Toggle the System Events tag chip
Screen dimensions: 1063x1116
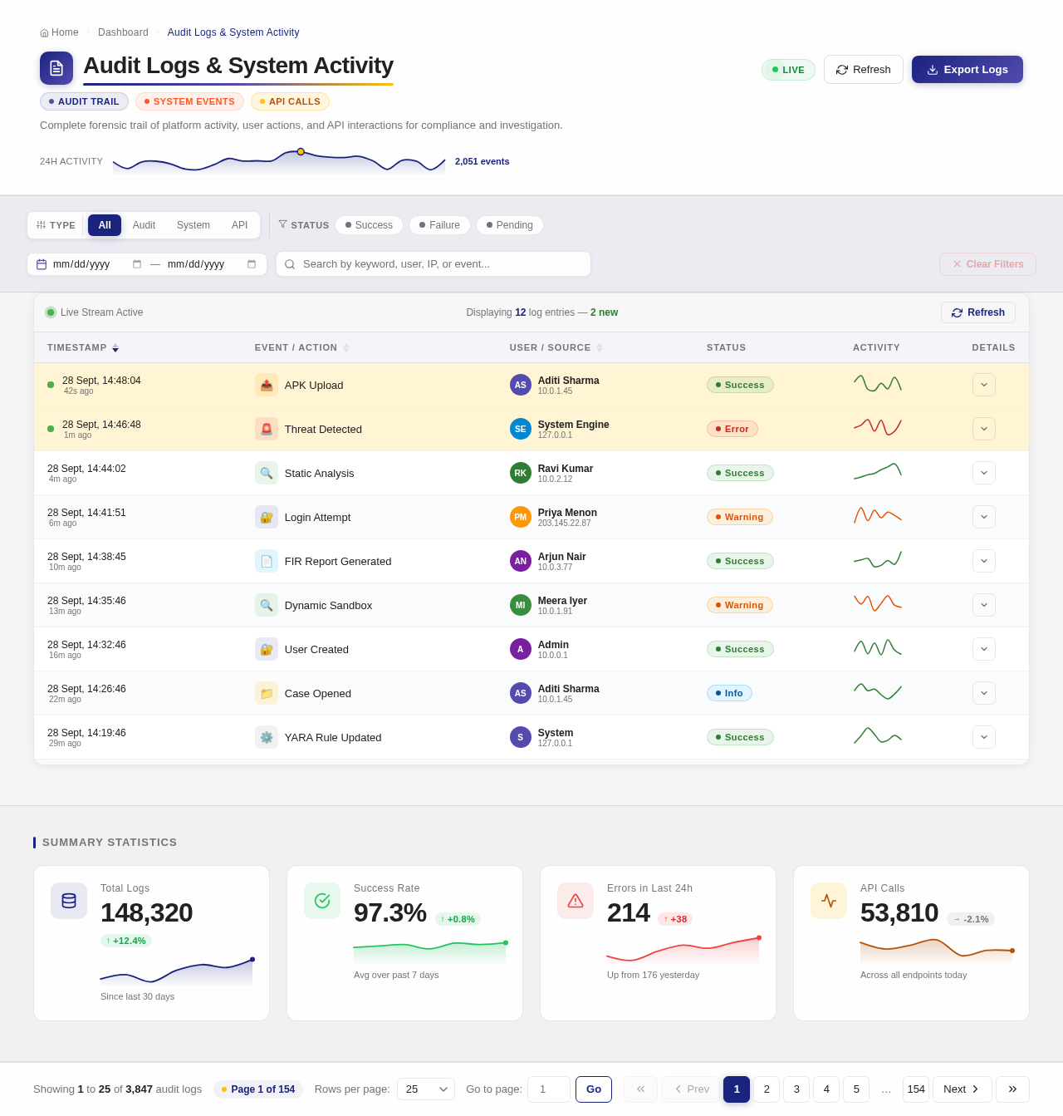pos(189,101)
